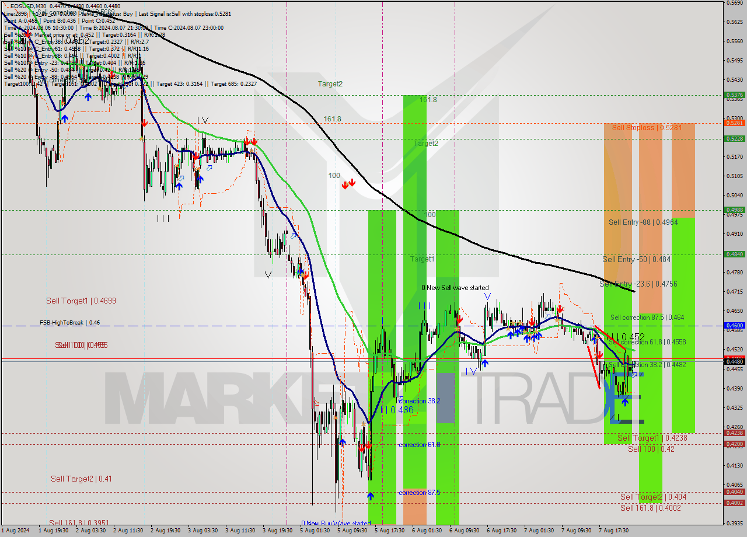Click the black V wave marker below 0.4840 line
This screenshot has height=537, width=747.
click(x=268, y=274)
